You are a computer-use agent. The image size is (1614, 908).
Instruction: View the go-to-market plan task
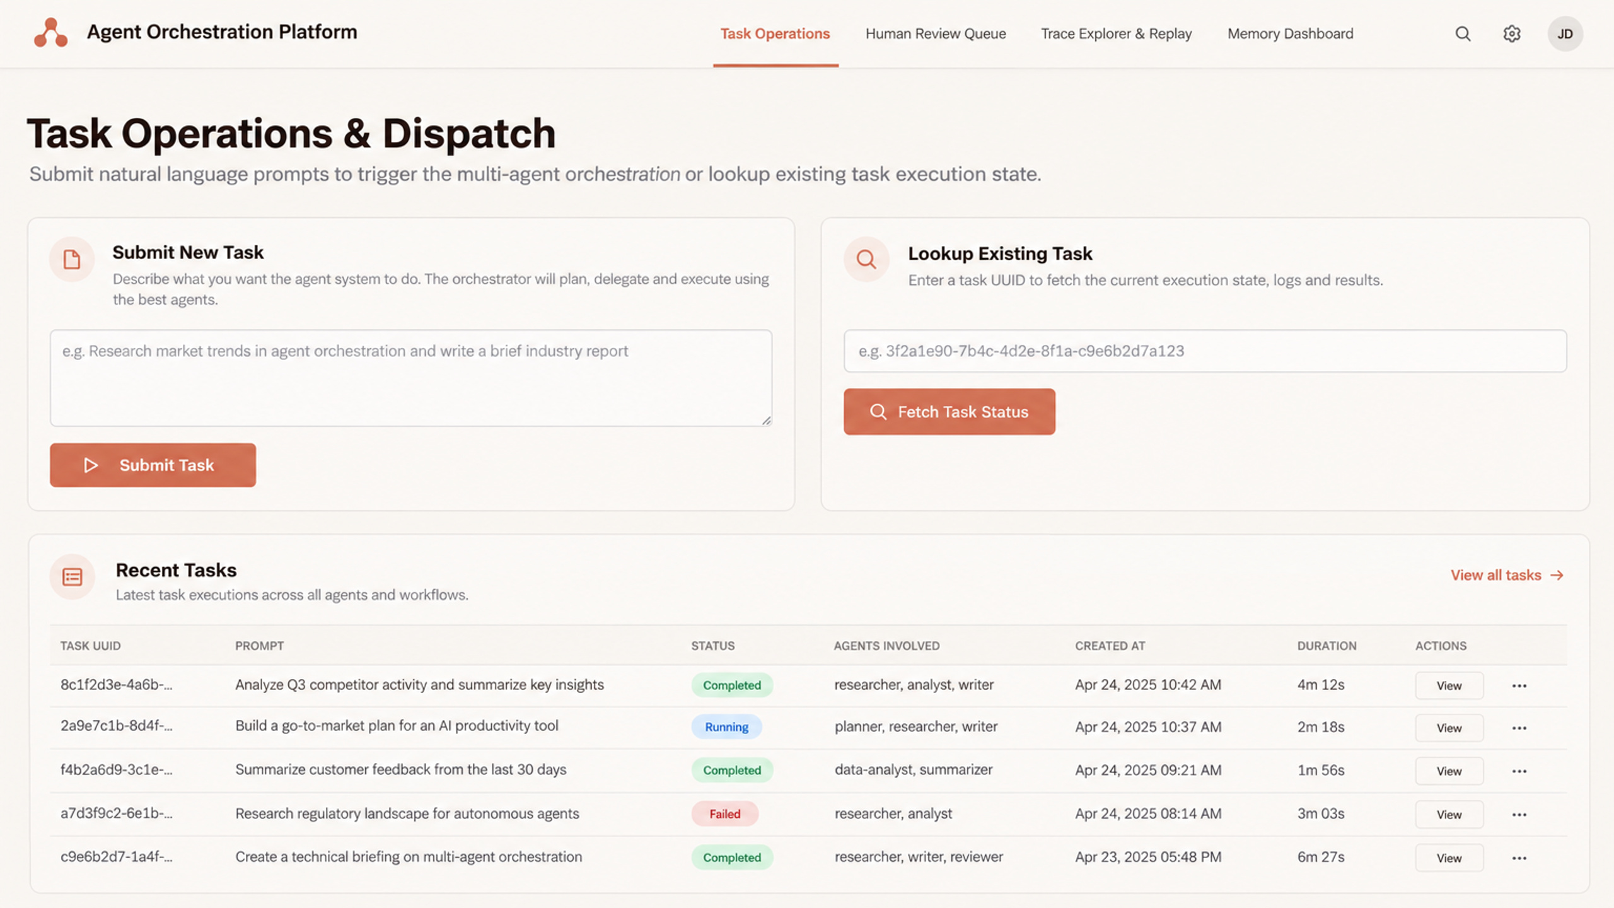[1449, 728]
